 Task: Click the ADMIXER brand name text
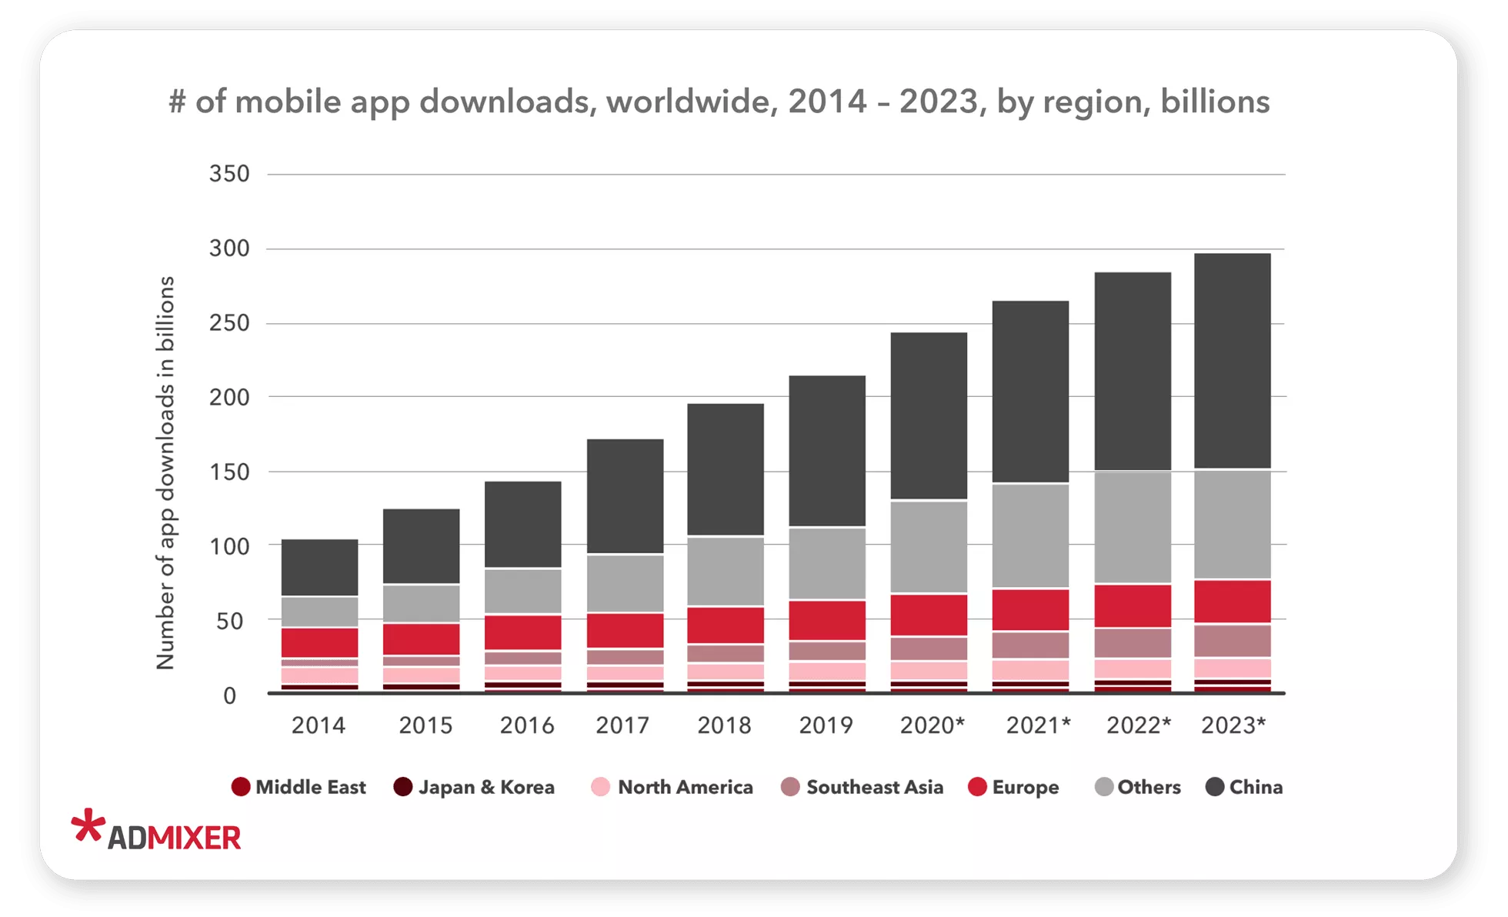tap(175, 838)
